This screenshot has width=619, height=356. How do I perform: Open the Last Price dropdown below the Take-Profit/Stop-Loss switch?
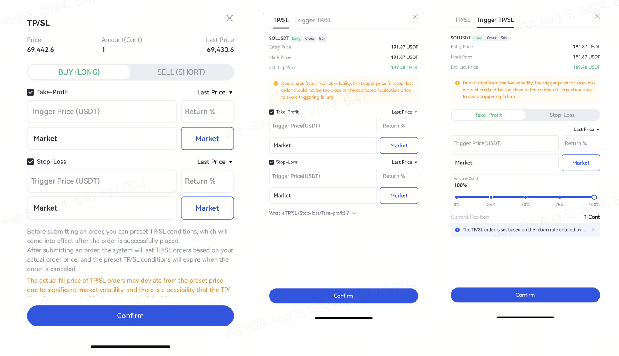click(x=586, y=129)
